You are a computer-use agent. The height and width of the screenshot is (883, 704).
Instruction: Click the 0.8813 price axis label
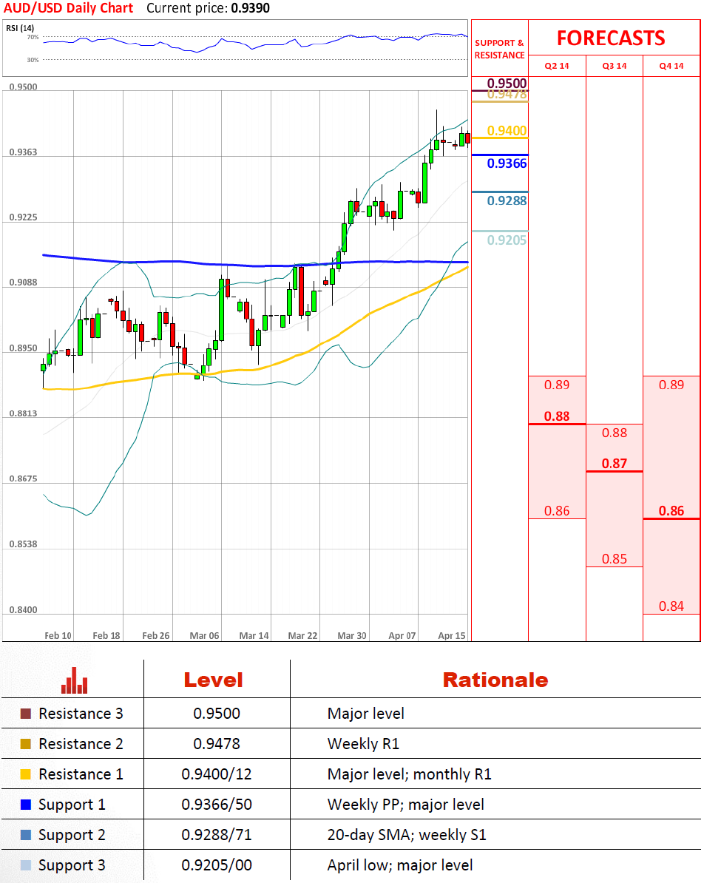pyautogui.click(x=23, y=413)
